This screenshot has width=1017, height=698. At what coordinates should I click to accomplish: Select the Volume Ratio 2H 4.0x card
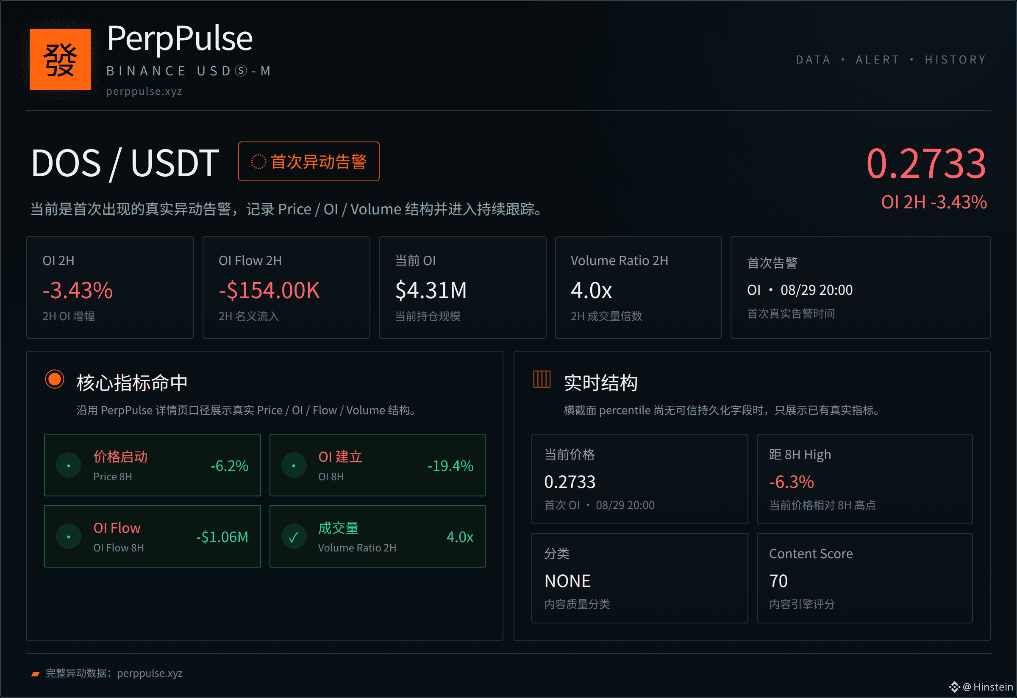pos(639,287)
